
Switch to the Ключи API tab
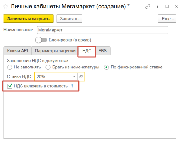coord(17,51)
